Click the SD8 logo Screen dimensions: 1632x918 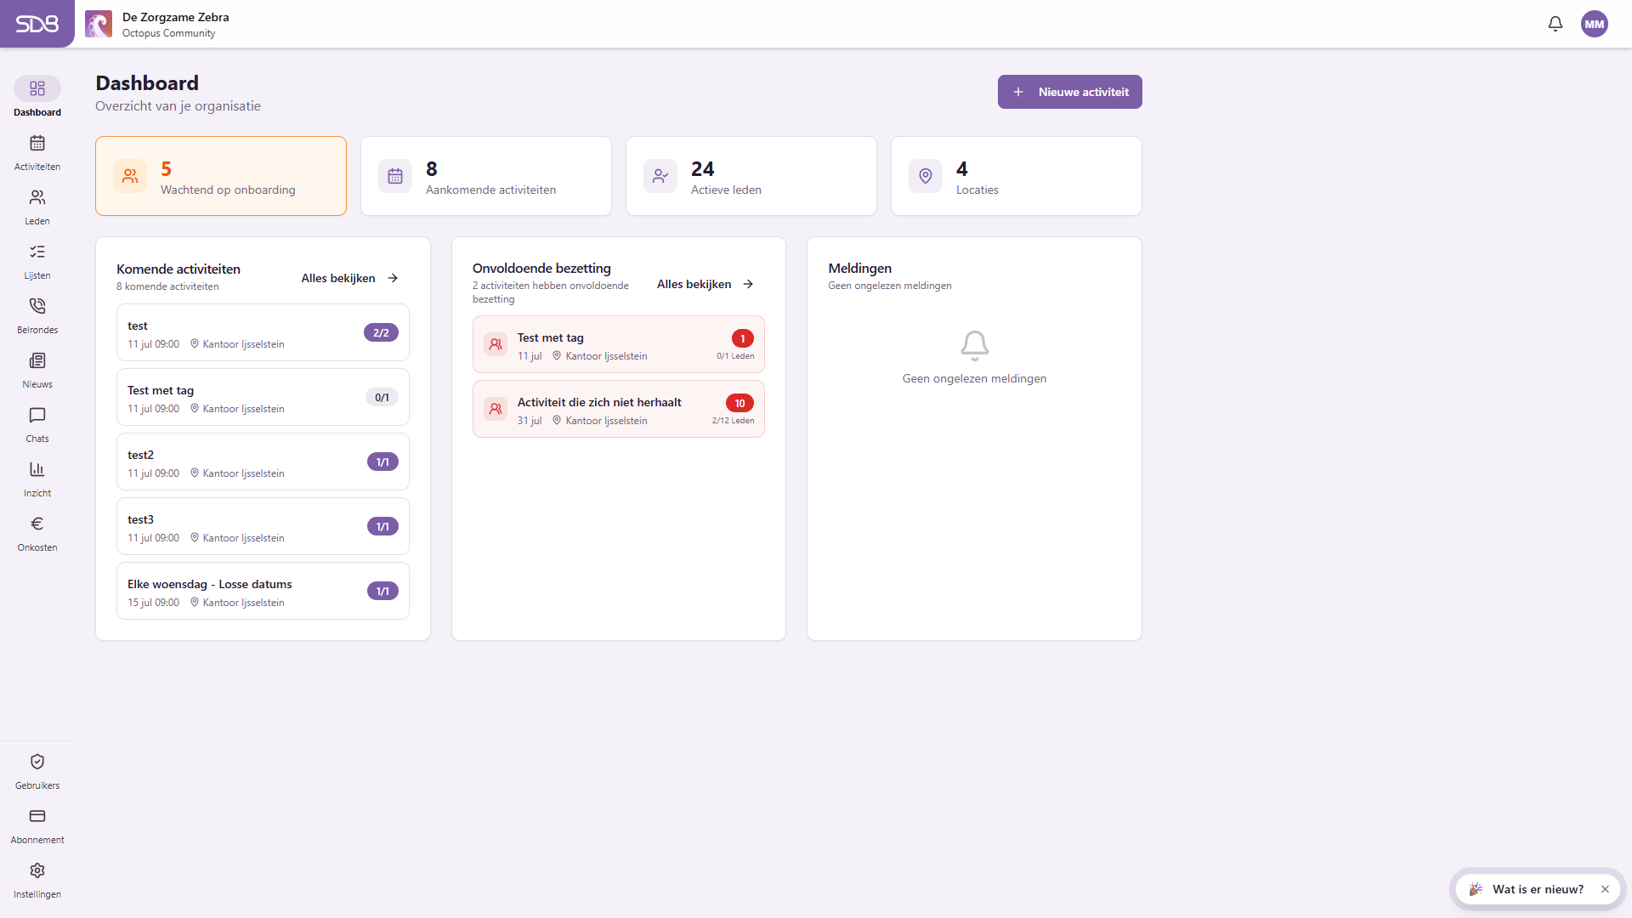[37, 24]
